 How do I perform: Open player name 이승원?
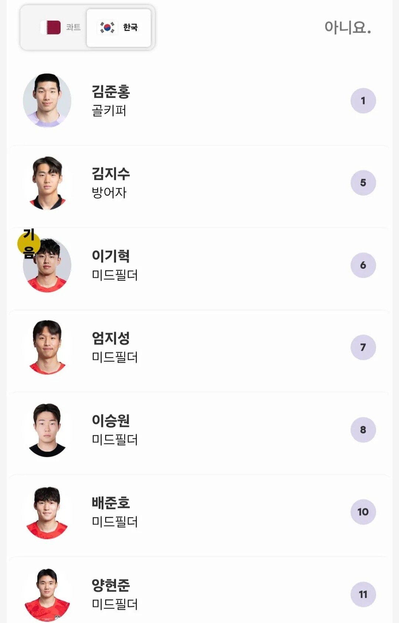click(111, 421)
